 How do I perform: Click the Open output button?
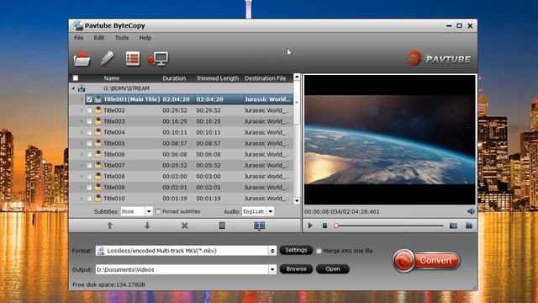333,269
